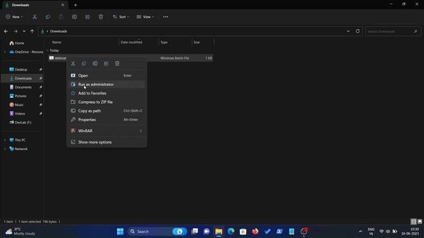Viewport: 424px width, 238px height.
Task: Click the Delete trash icon in the Explorer toolbar
Action: pyautogui.click(x=101, y=17)
